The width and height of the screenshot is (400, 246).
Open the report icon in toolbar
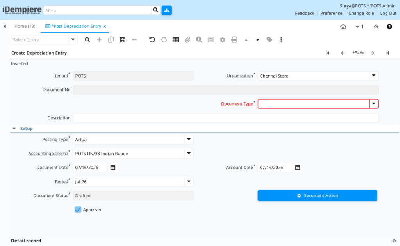tap(211, 40)
